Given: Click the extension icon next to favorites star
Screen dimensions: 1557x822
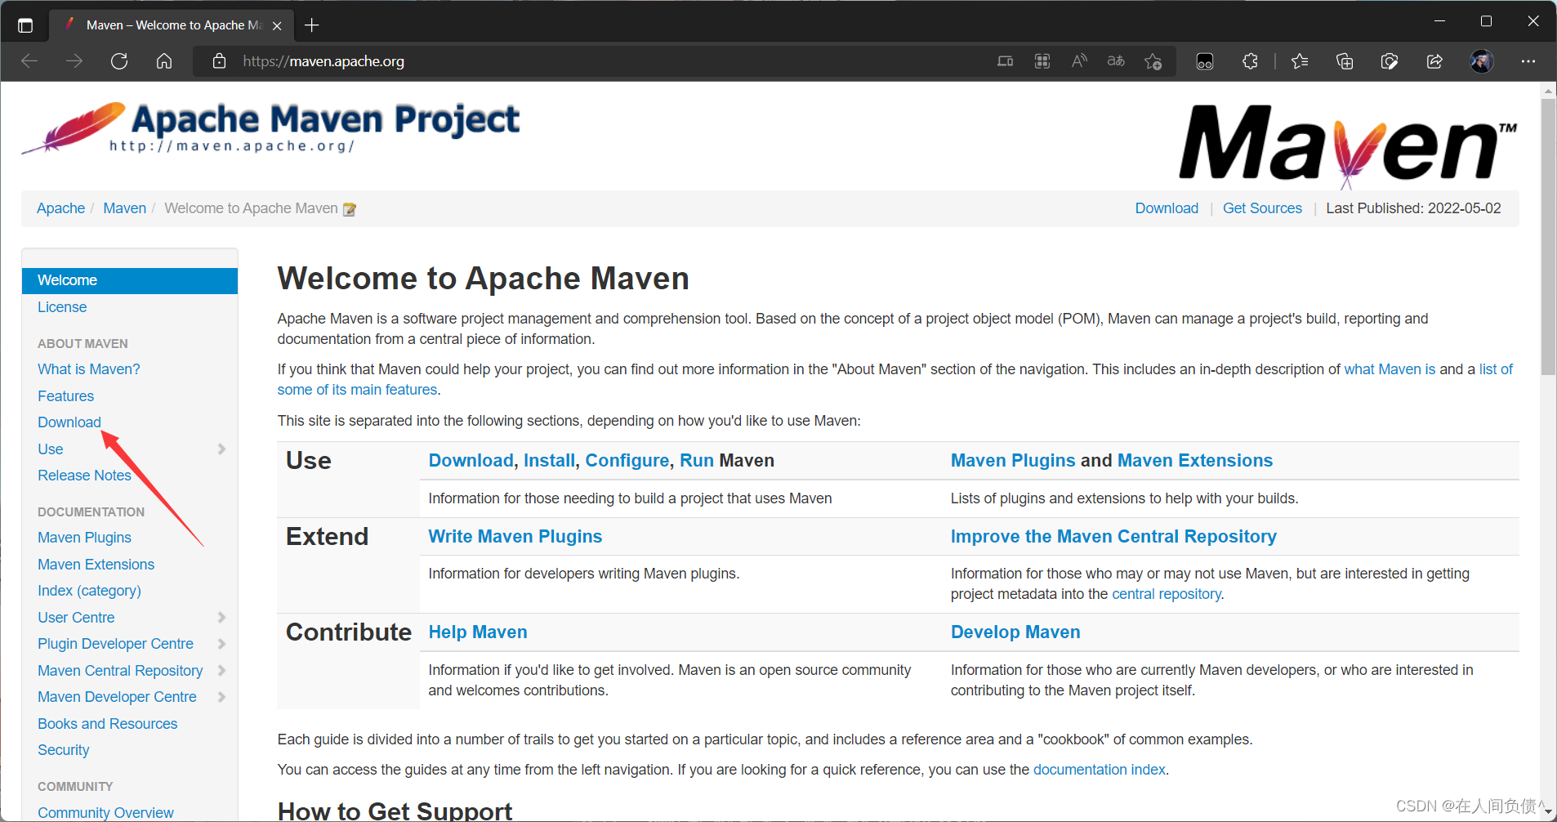Looking at the screenshot, I should (1205, 61).
